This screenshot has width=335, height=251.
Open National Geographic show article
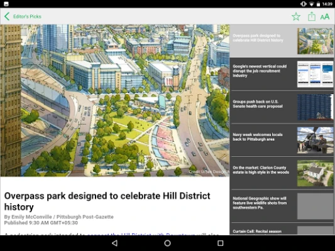pos(282,206)
